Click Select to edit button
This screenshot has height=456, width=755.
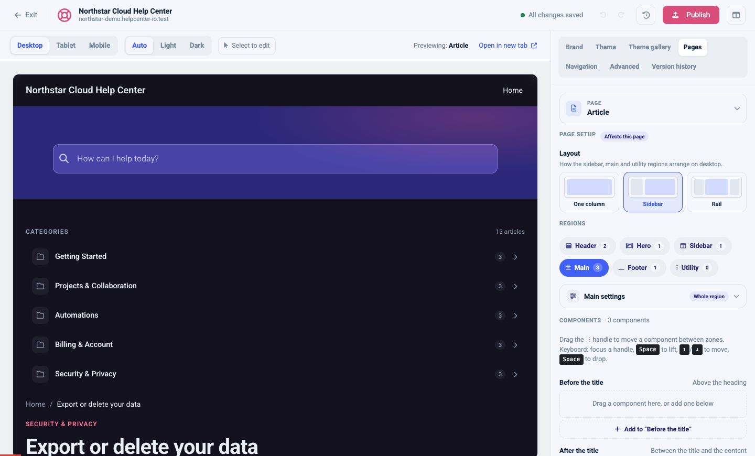point(246,46)
